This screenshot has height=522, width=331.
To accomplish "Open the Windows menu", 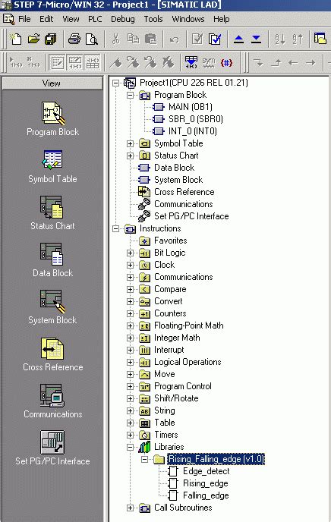I will pyautogui.click(x=188, y=19).
